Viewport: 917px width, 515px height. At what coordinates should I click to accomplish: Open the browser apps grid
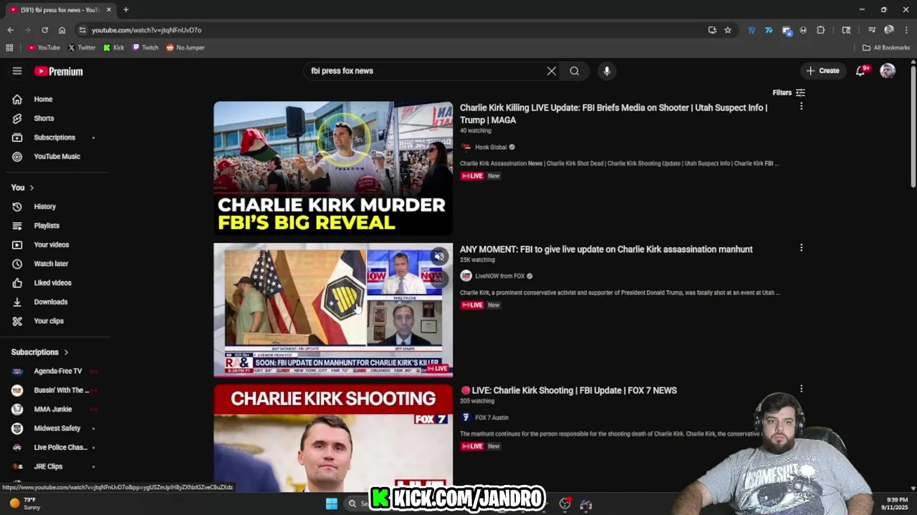tap(9, 48)
